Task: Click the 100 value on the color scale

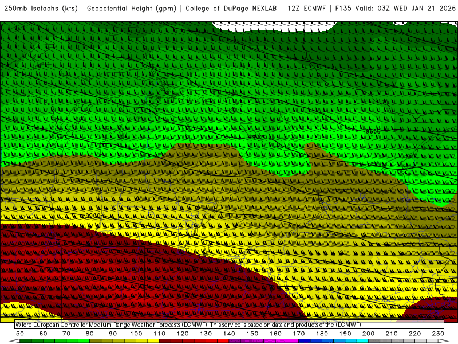Action: click(136, 334)
